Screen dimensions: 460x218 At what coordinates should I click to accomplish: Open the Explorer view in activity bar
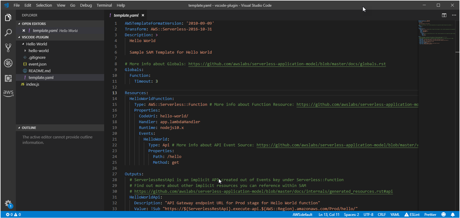[8, 18]
